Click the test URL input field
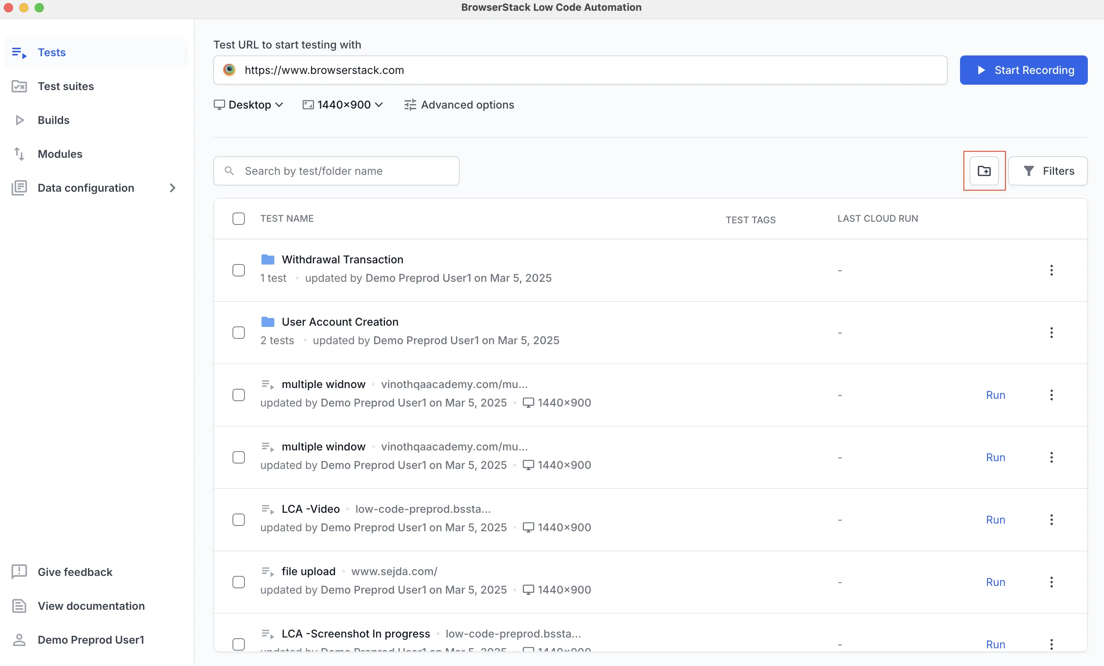 click(x=580, y=70)
